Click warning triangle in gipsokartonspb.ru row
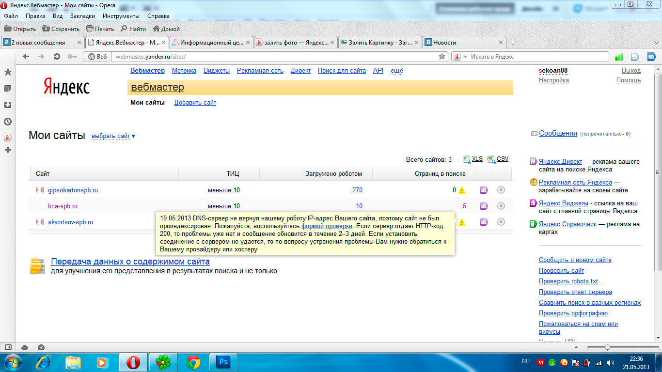This screenshot has width=662, height=372. click(462, 190)
